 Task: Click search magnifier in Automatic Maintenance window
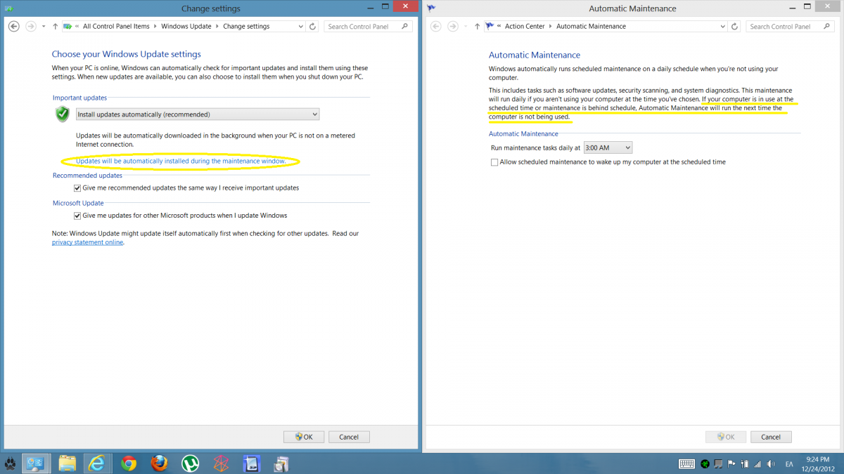click(827, 26)
